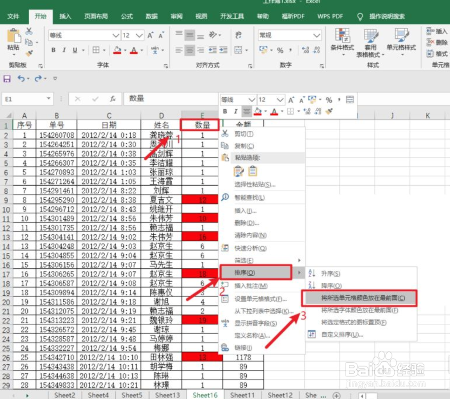
Task: Choose 设置单元格格式(F) in the context menu
Action: click(x=262, y=299)
